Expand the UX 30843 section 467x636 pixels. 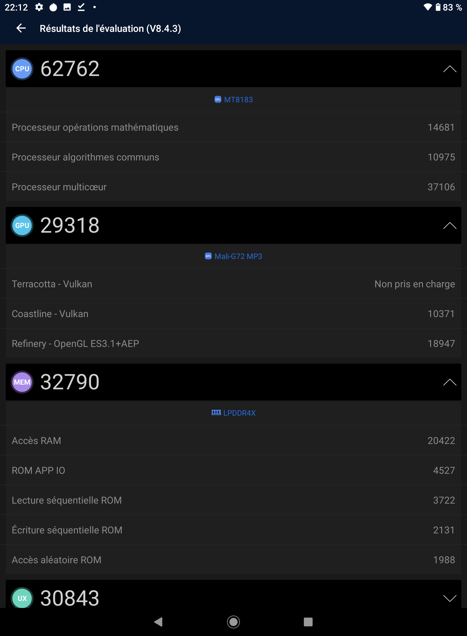[449, 598]
